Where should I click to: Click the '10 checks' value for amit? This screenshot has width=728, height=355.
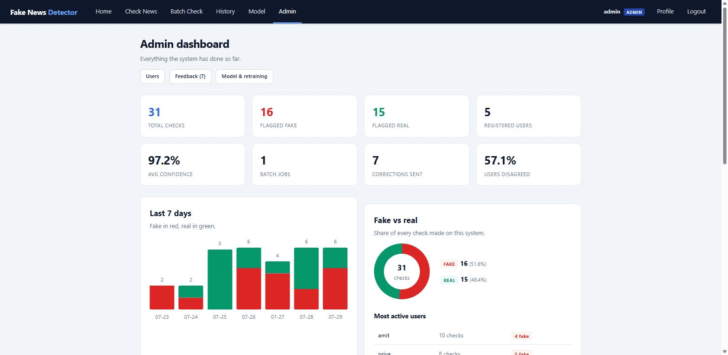click(451, 335)
